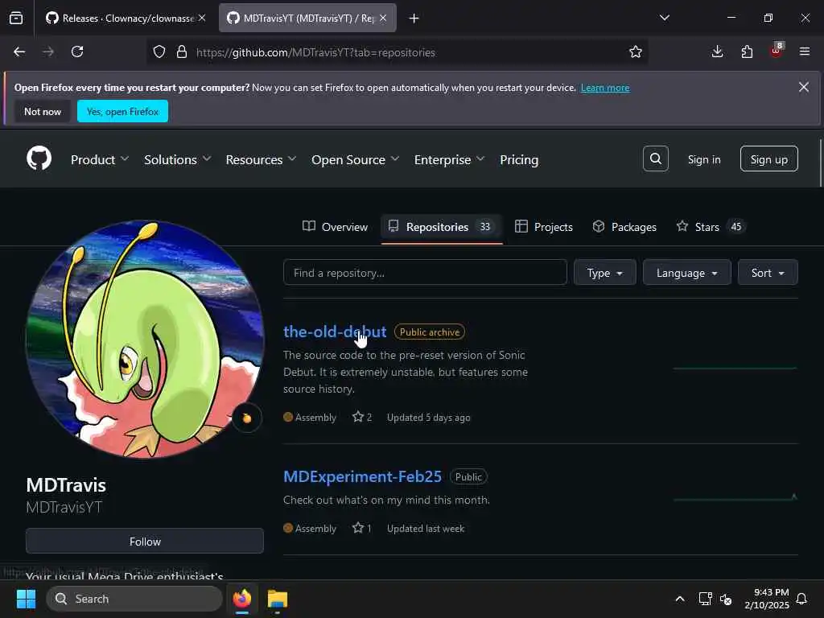Open the Sort dropdown
The height and width of the screenshot is (618, 824).
click(767, 272)
